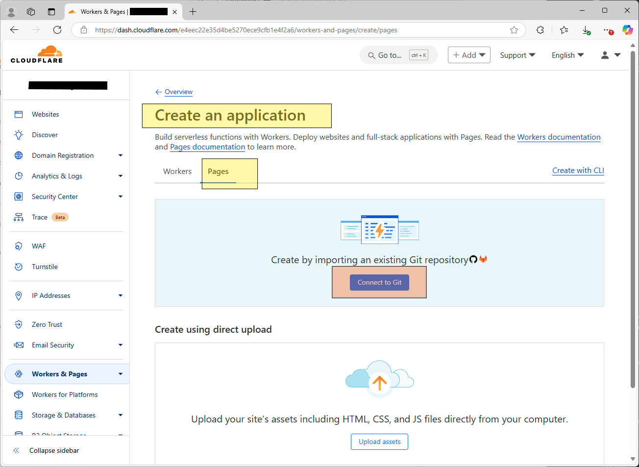Open the Add dropdown in the header
The width and height of the screenshot is (639, 467).
tap(468, 54)
